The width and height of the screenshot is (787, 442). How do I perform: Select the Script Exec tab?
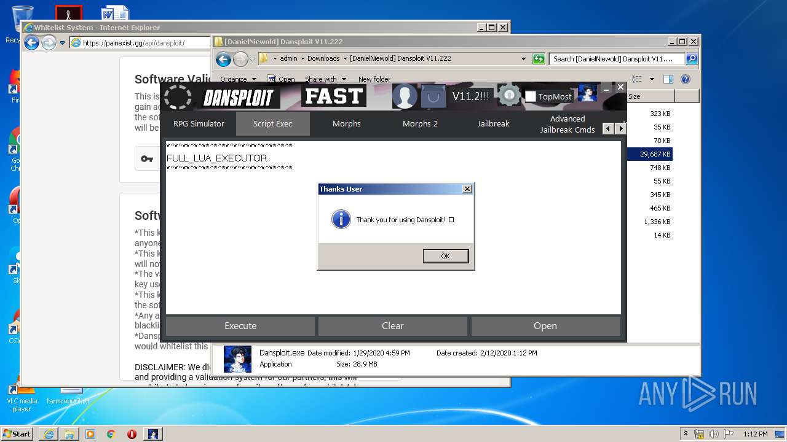coord(272,123)
